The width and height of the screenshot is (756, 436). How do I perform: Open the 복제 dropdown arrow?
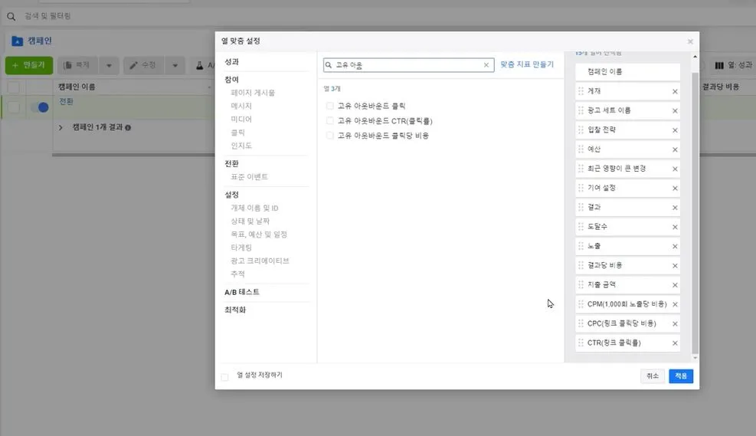(x=109, y=65)
